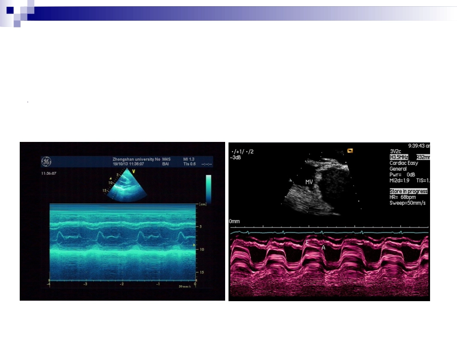Click the Cardiac Easy preset label

(x=404, y=163)
